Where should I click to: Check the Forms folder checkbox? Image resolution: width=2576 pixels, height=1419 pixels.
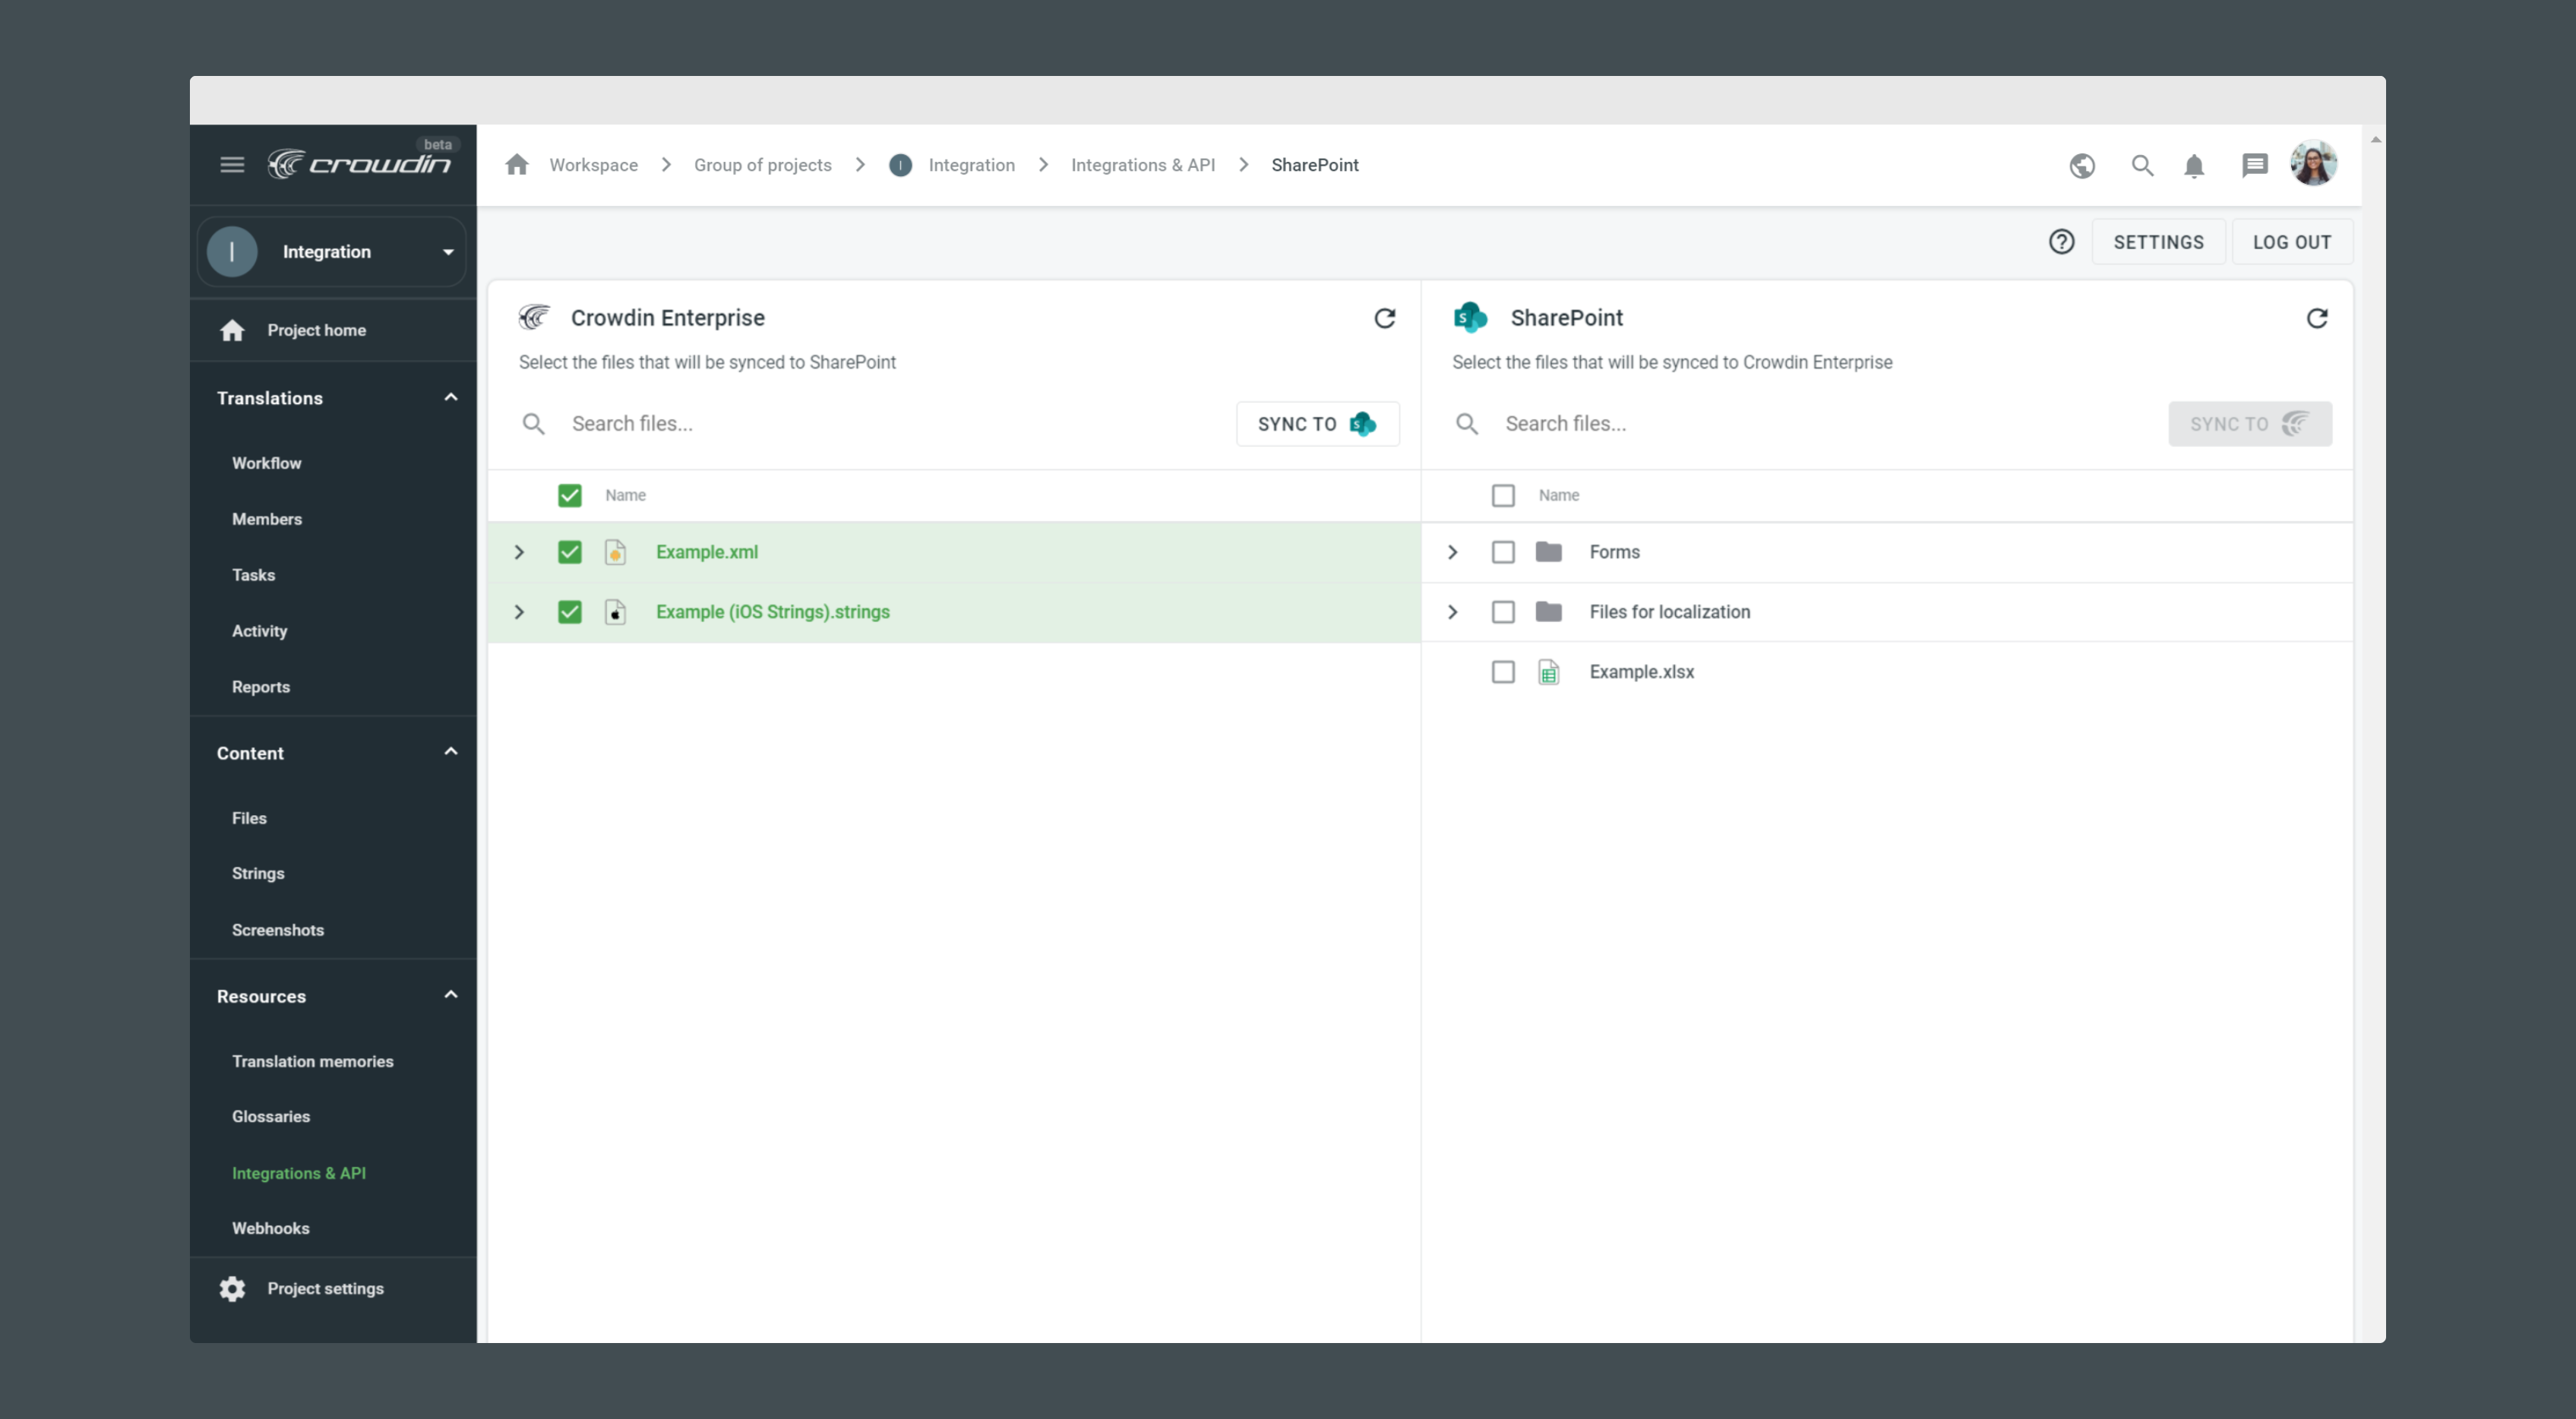[x=1503, y=552]
